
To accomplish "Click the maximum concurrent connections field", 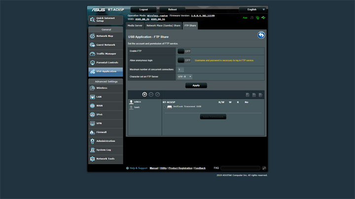I will [x=180, y=69].
